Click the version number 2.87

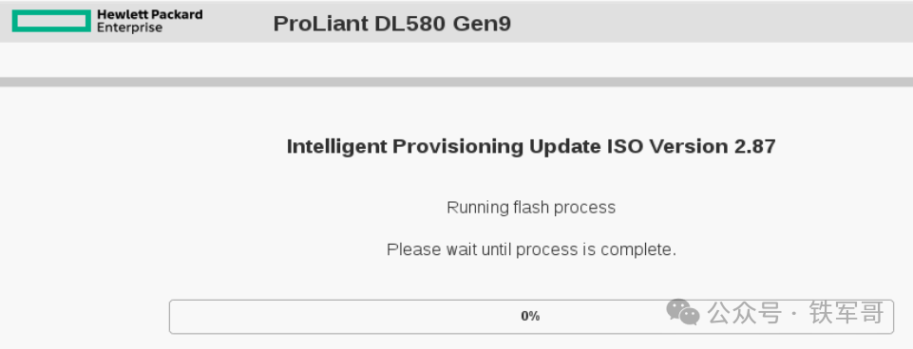(x=754, y=146)
